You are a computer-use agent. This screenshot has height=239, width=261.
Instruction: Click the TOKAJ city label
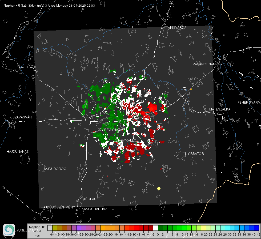click(13, 71)
